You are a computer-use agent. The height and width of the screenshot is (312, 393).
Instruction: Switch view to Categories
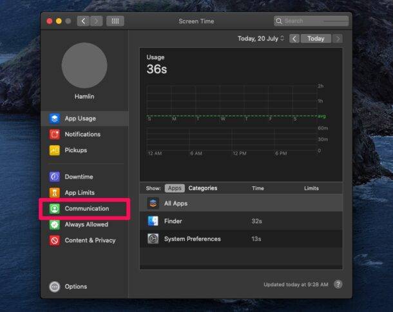203,188
